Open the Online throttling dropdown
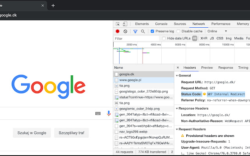 click(217, 31)
